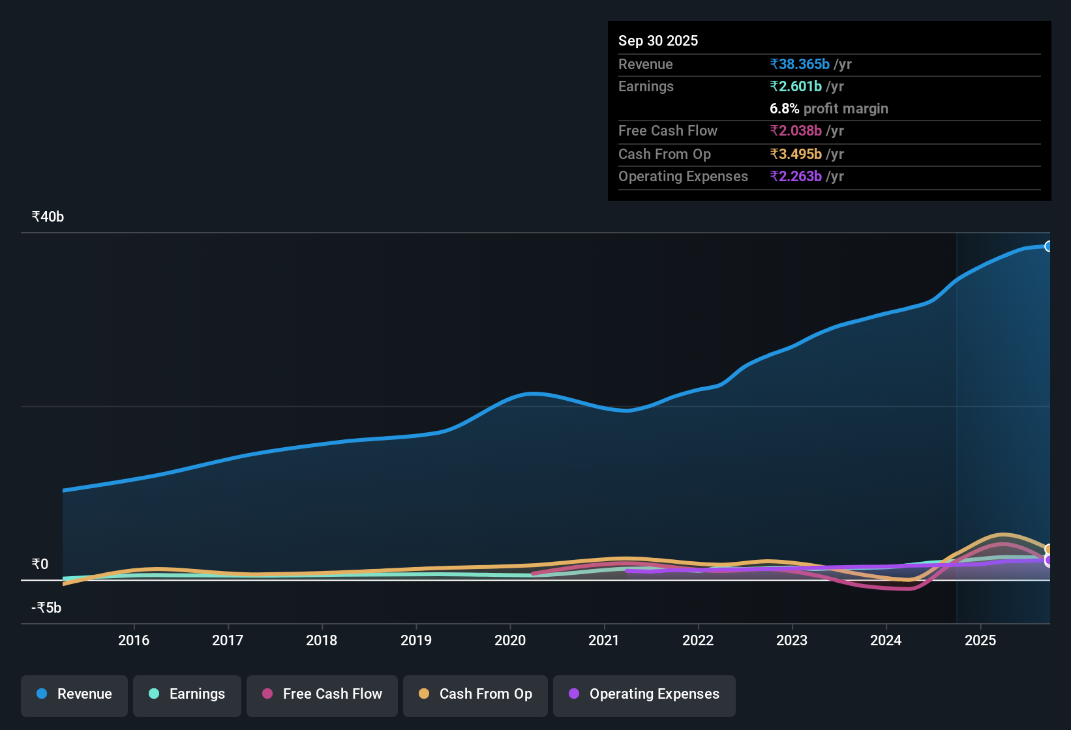Click the Cash From Op legend button

point(475,695)
